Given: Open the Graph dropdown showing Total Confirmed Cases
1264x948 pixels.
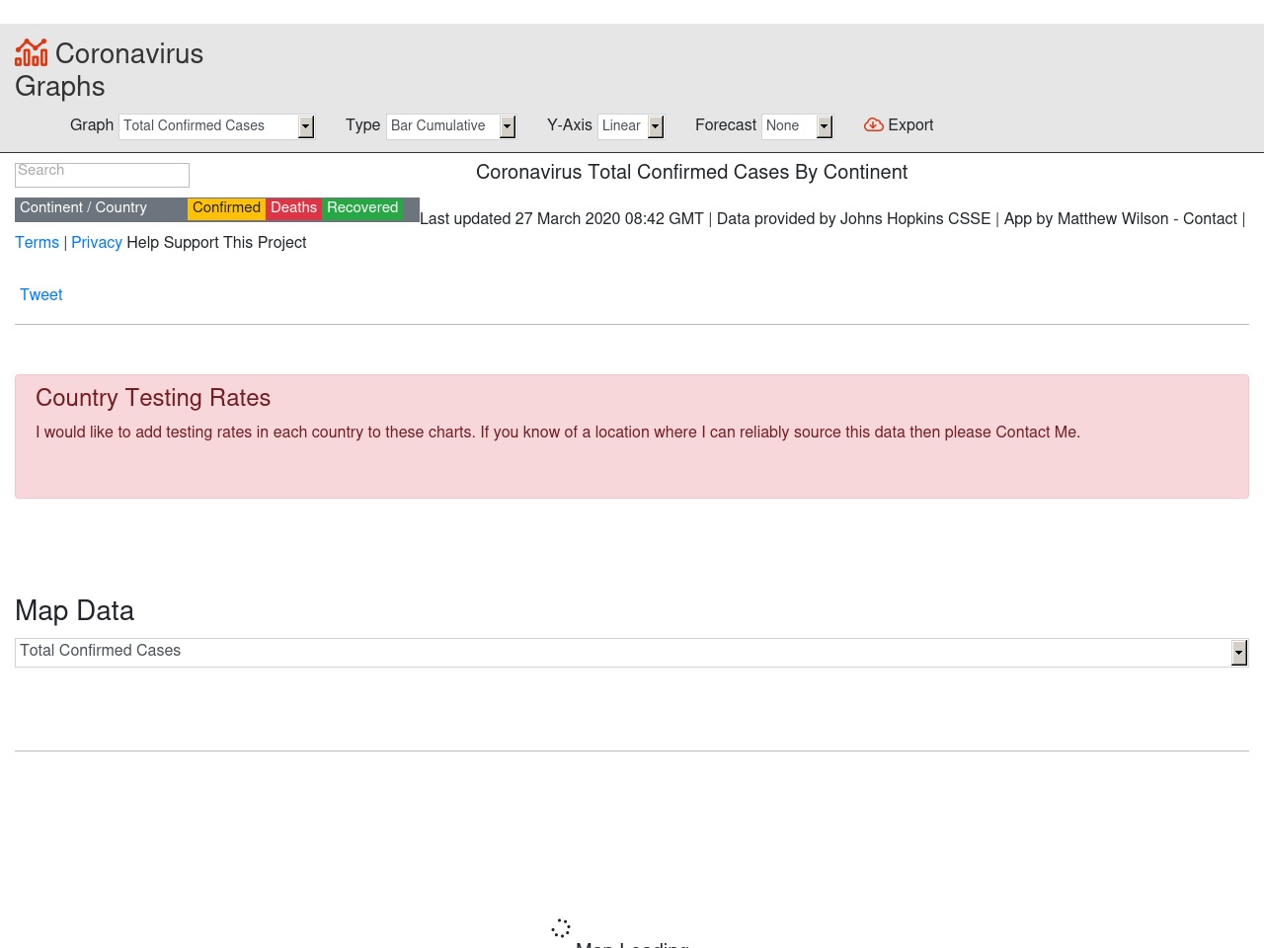Looking at the screenshot, I should tap(217, 126).
